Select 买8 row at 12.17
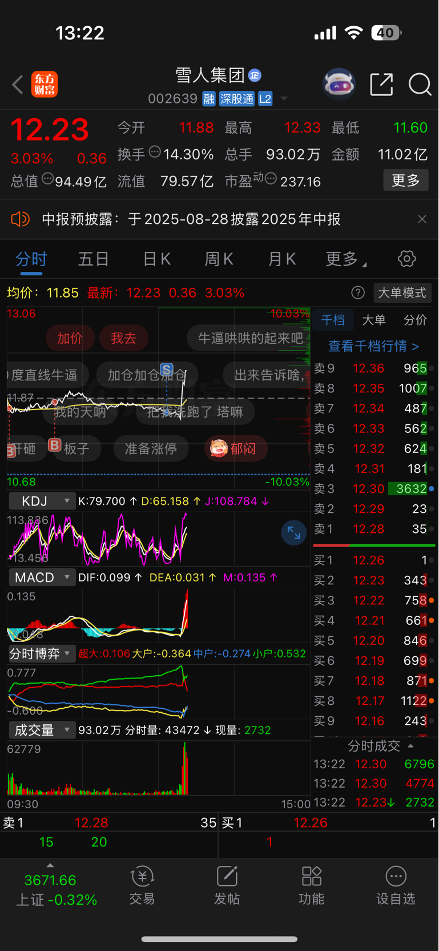Viewport: 439px width, 951px height. click(374, 701)
